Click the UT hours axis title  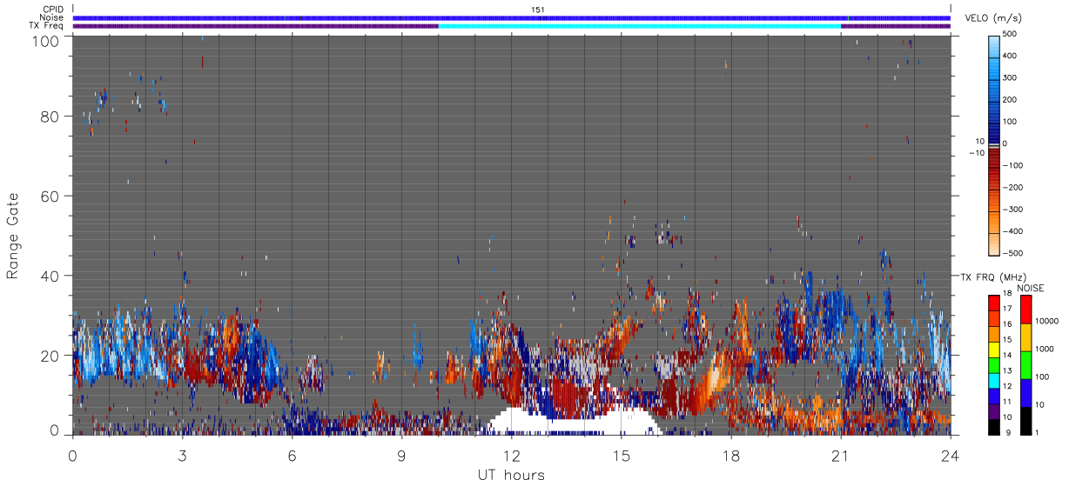click(x=511, y=476)
